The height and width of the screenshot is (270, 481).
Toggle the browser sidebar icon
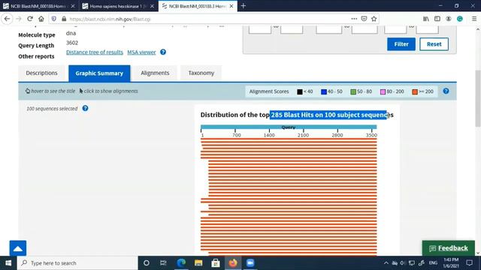[x=437, y=19]
